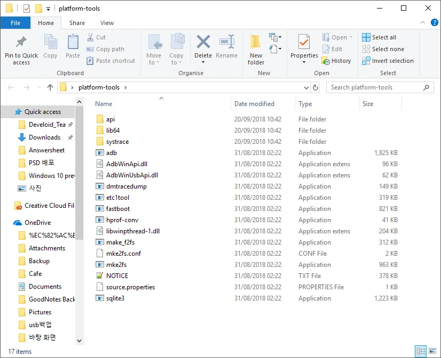
Task: Click the Copy ribbon button
Action: click(x=50, y=46)
